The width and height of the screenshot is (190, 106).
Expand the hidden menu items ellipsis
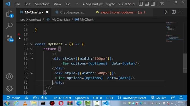pos(77,4)
